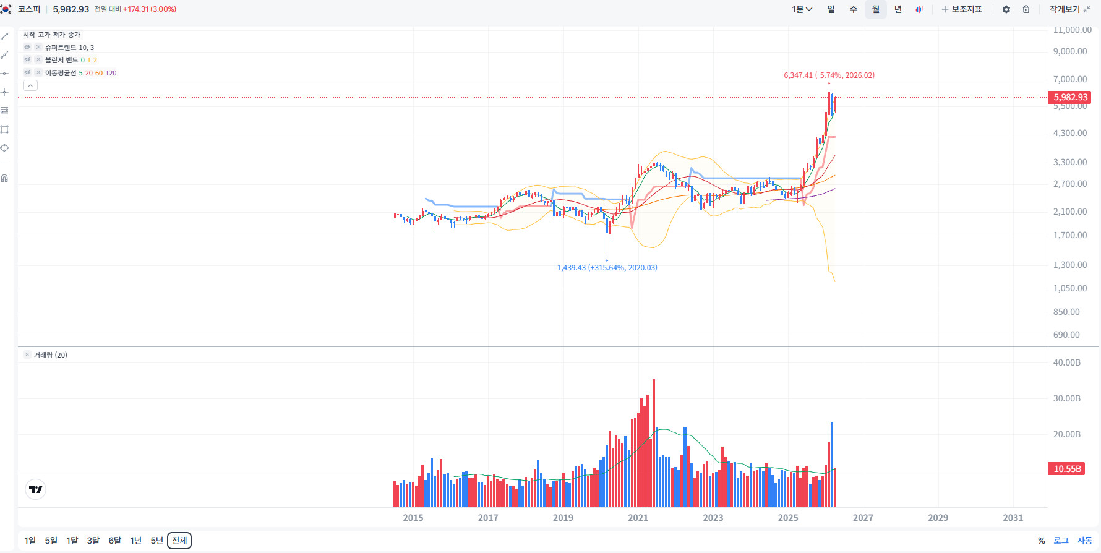Open the 1분 minute interval dropdown
This screenshot has width=1101, height=553.
802,9
